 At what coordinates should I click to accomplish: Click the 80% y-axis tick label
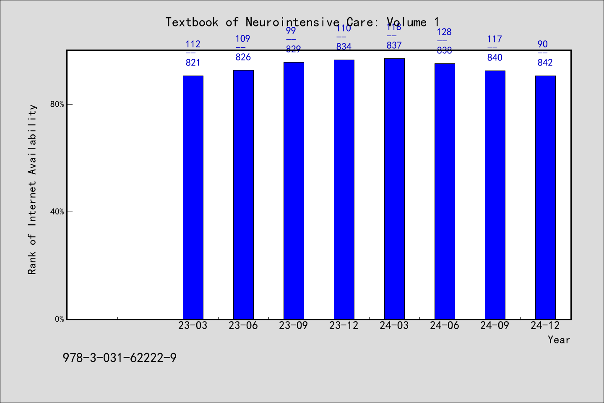click(x=57, y=104)
